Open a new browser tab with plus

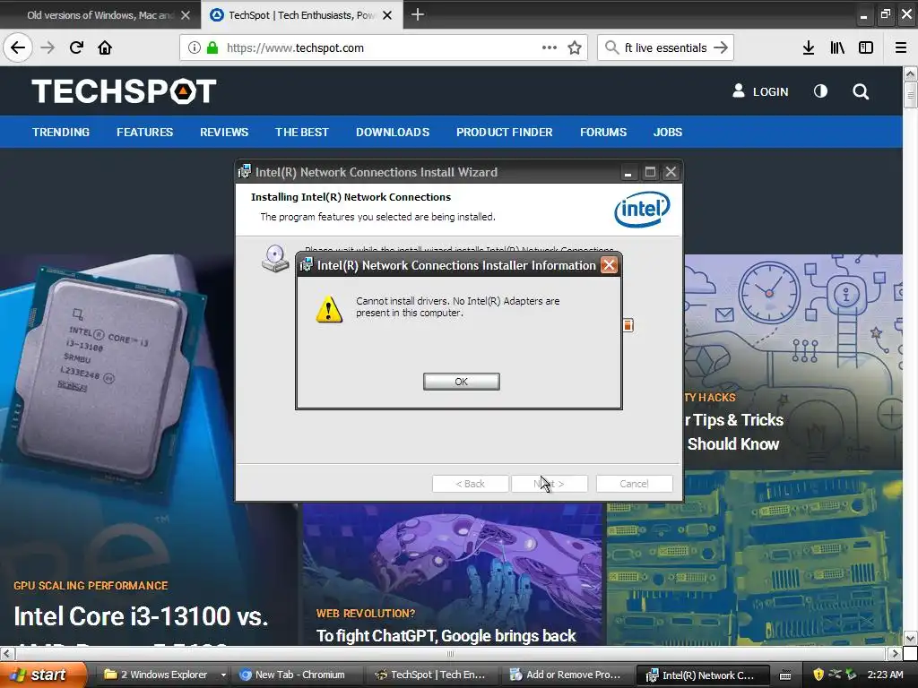[418, 14]
